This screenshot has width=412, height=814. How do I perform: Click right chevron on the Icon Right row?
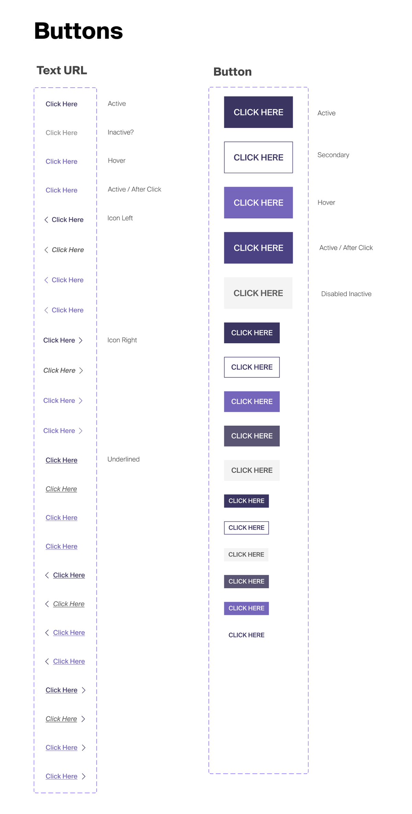click(x=81, y=340)
